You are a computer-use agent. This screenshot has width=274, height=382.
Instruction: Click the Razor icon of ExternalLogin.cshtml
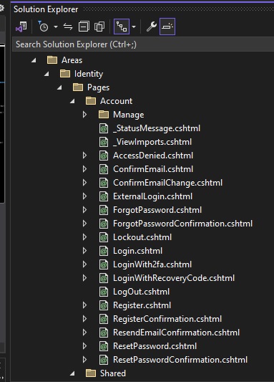pyautogui.click(x=104, y=196)
